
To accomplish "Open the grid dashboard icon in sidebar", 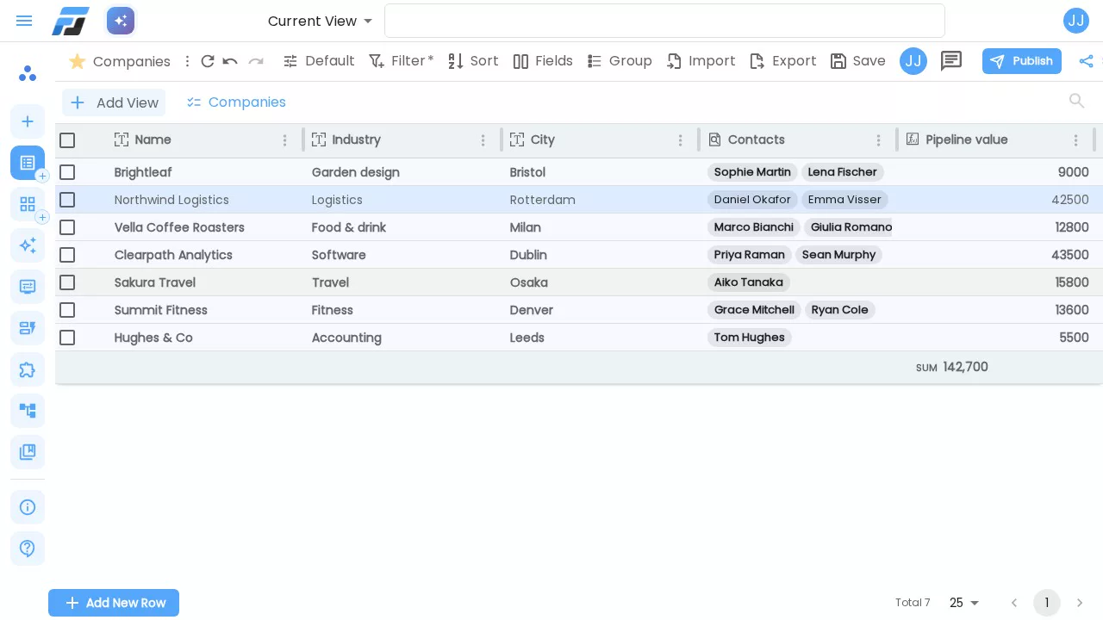I will pyautogui.click(x=28, y=204).
